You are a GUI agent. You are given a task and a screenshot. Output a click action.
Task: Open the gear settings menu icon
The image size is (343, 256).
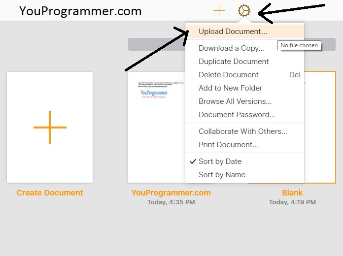(x=244, y=11)
